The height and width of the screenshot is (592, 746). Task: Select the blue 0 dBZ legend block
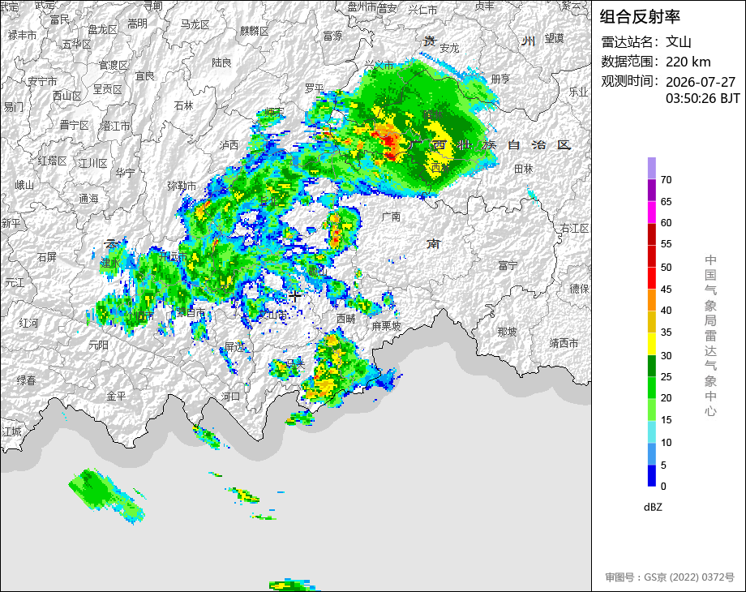click(x=652, y=475)
